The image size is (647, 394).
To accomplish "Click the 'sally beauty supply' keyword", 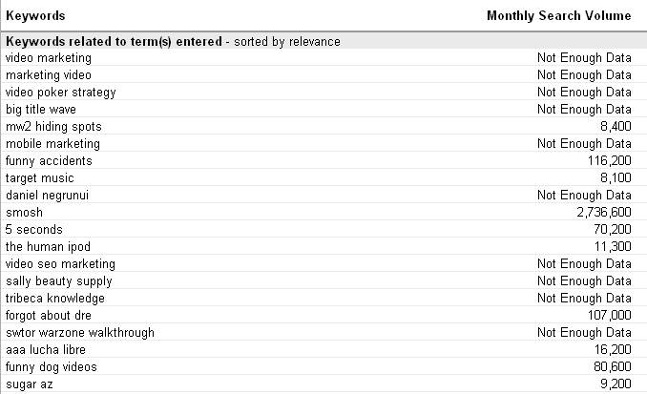I will pyautogui.click(x=58, y=280).
